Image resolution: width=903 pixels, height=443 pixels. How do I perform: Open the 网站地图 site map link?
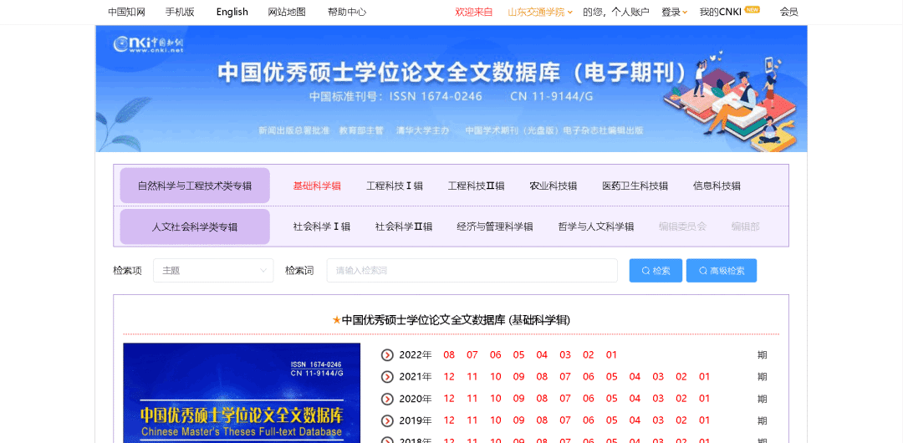click(287, 12)
